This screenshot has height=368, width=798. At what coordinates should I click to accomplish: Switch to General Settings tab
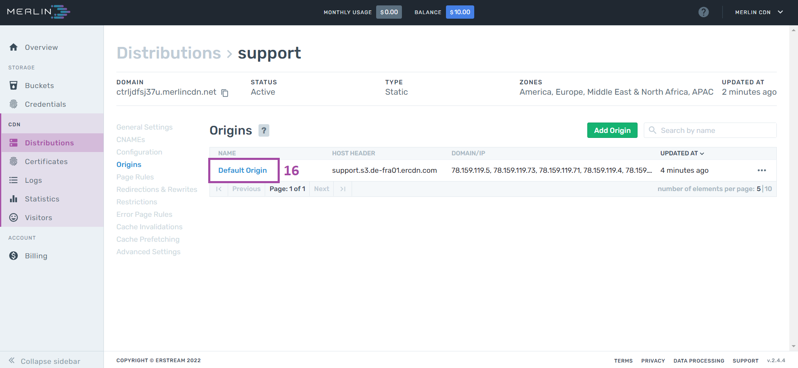pos(144,127)
